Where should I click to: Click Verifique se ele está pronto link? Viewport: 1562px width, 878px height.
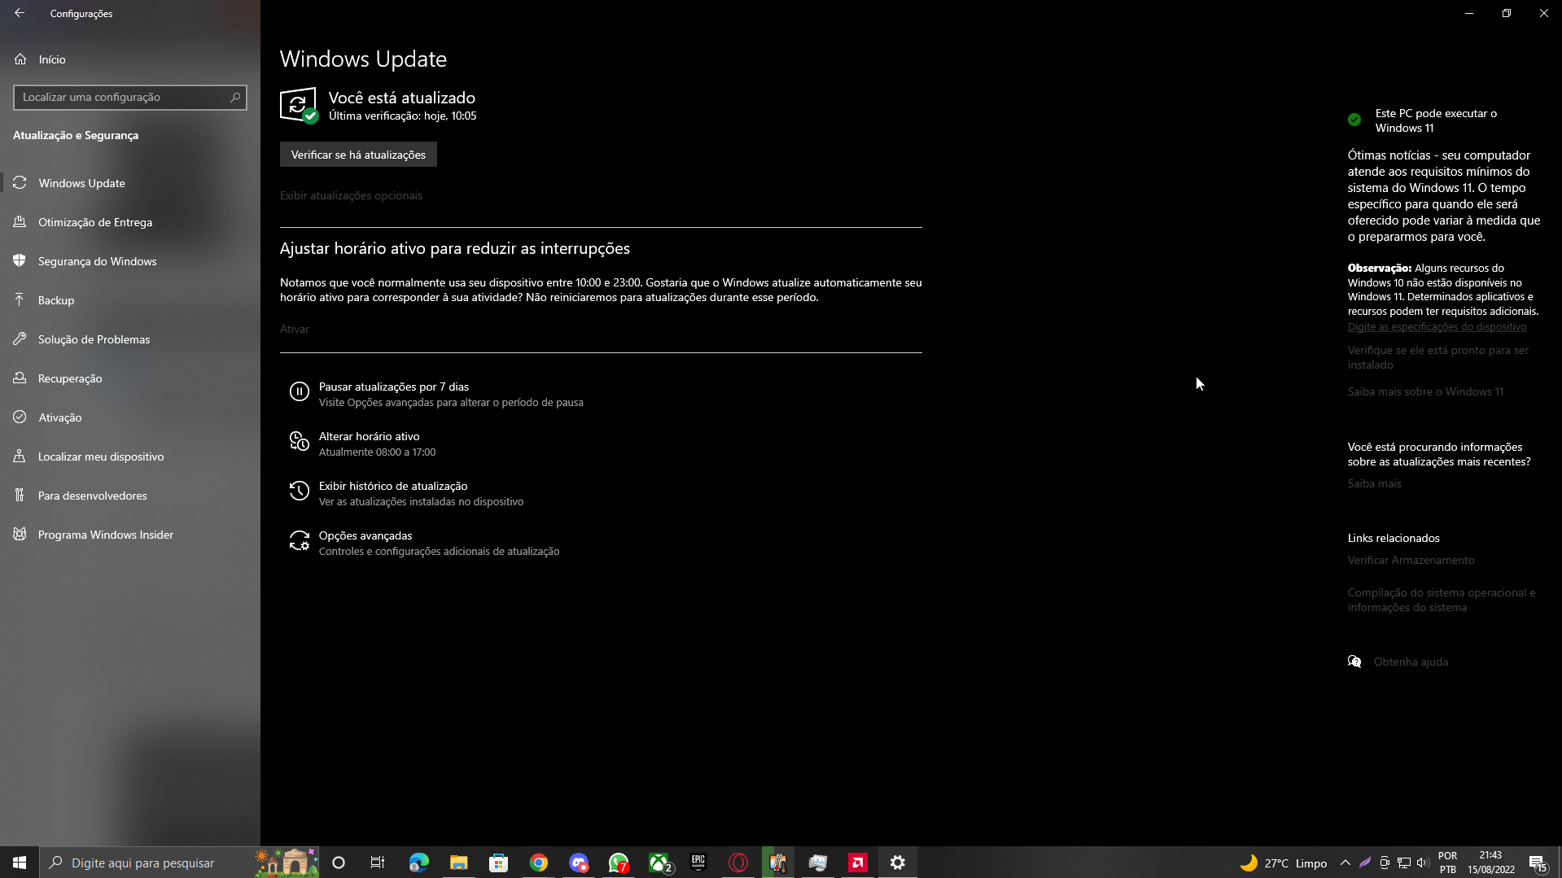[x=1437, y=357]
